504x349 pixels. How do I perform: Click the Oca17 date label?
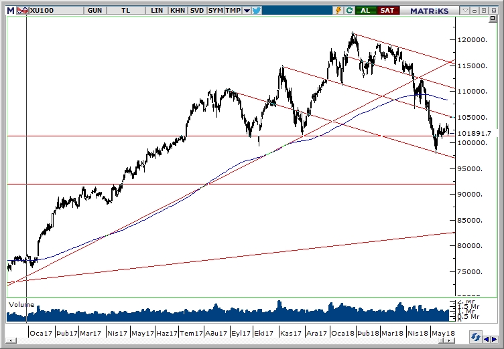pos(41,333)
